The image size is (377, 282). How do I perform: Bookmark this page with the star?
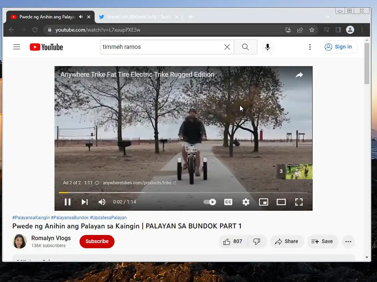coord(312,30)
